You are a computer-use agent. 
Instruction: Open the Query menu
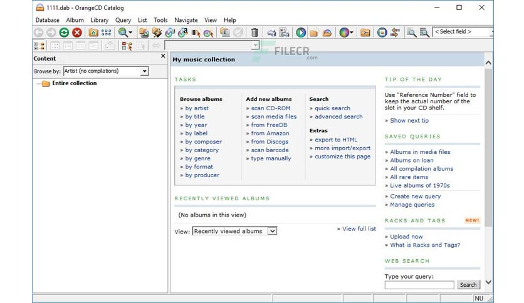pyautogui.click(x=123, y=20)
